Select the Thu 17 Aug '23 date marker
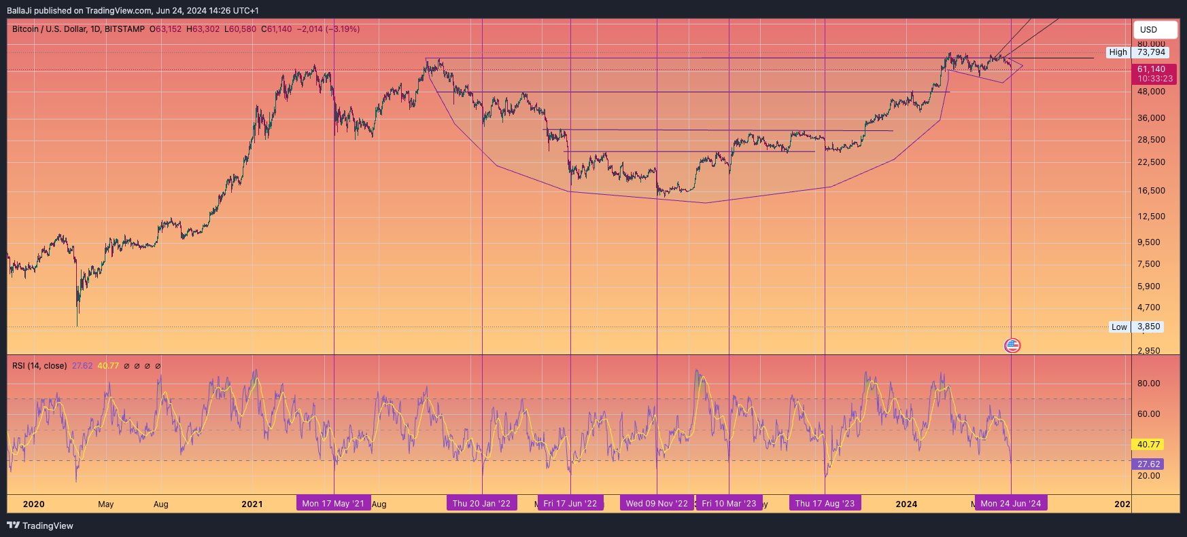This screenshot has width=1187, height=537. click(825, 503)
